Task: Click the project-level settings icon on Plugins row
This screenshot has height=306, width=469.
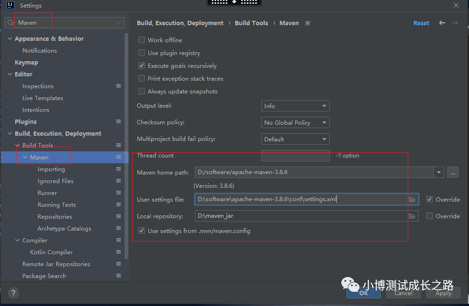Action: (x=118, y=121)
